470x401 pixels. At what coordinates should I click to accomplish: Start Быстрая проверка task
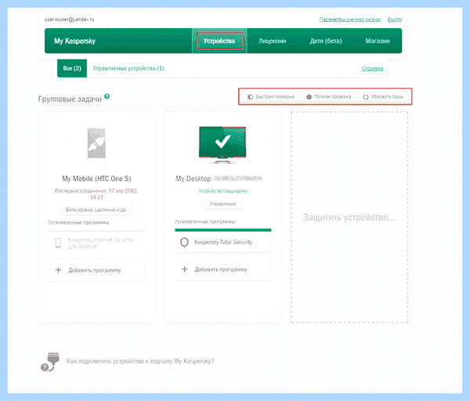tap(271, 97)
